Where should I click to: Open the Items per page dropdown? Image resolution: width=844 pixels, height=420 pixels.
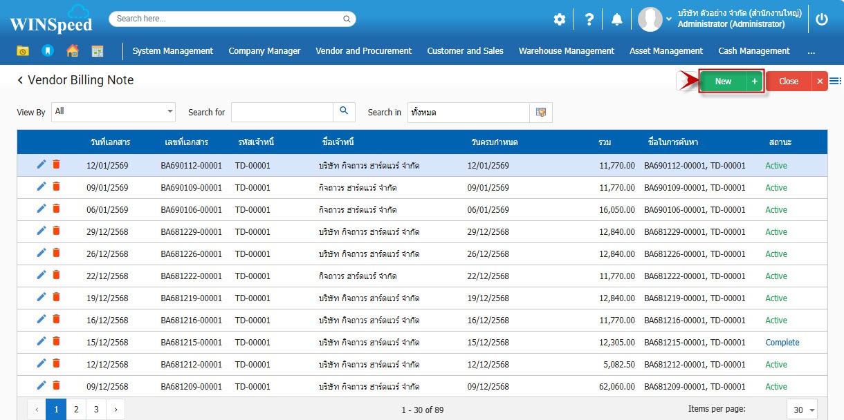pos(802,410)
